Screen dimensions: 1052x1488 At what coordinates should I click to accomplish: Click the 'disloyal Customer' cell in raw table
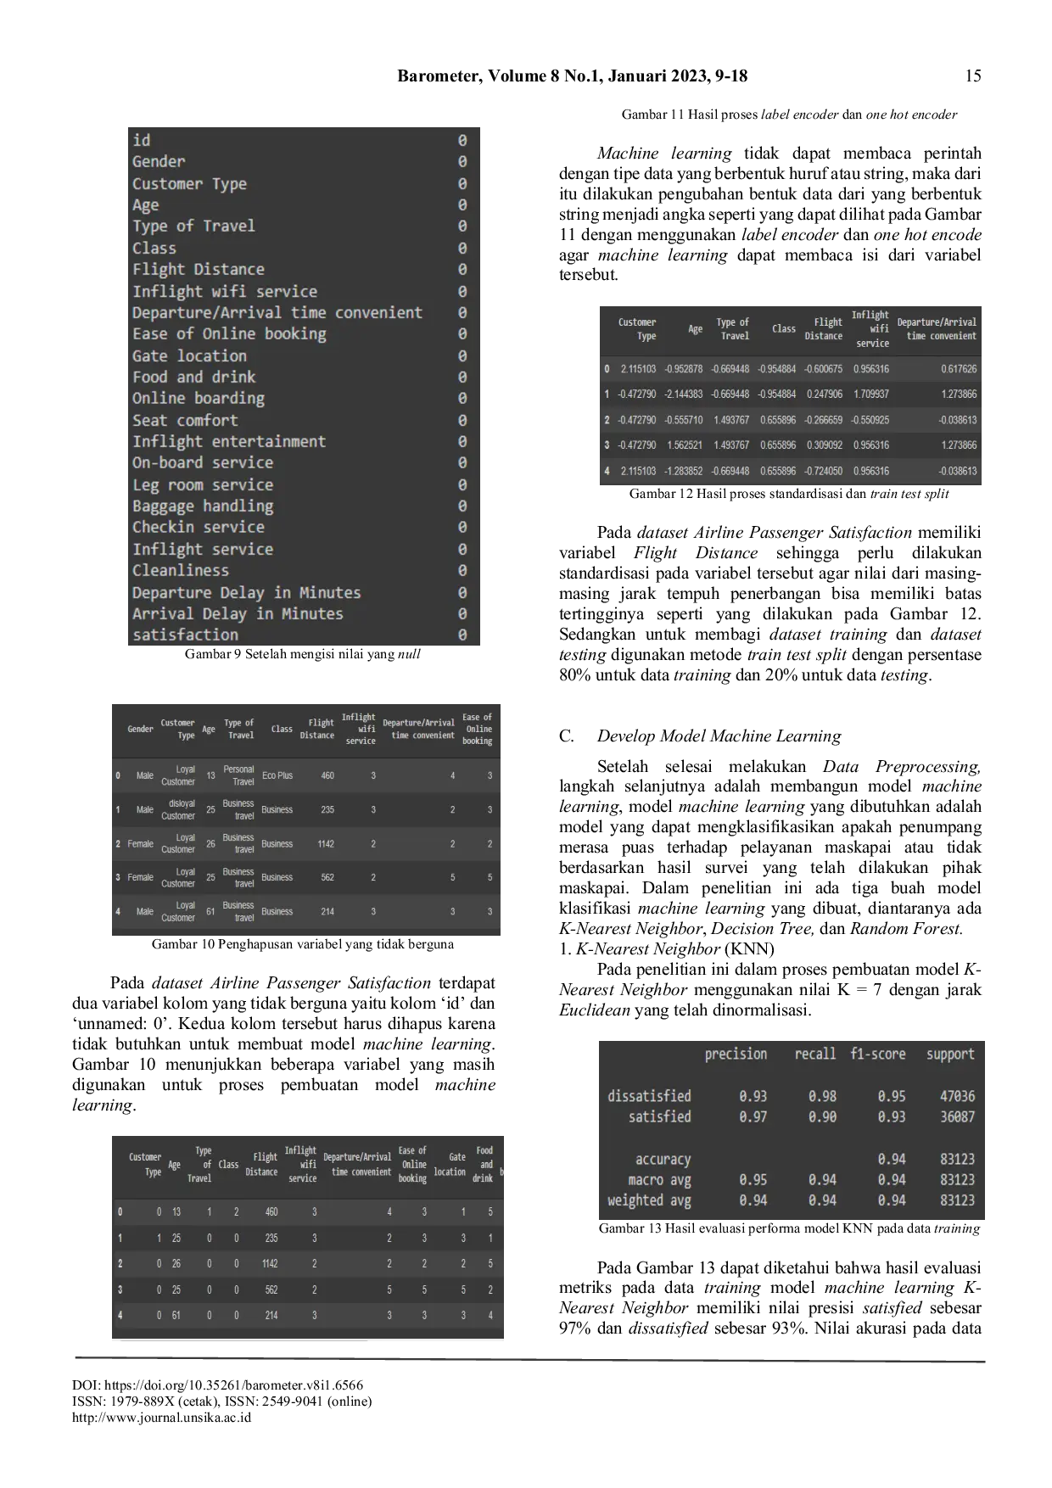tap(179, 809)
